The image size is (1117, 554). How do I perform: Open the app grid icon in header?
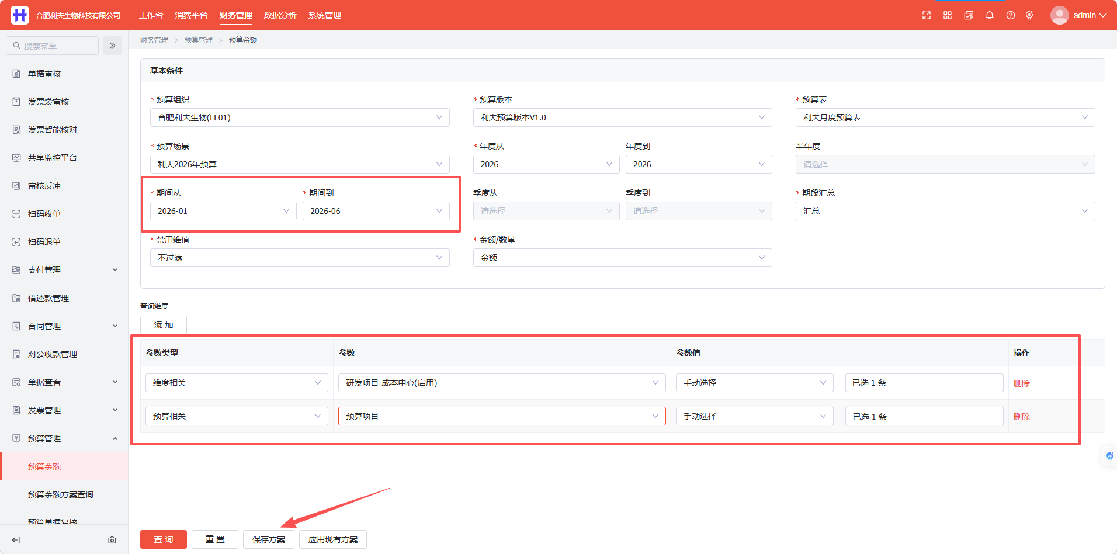coord(948,15)
